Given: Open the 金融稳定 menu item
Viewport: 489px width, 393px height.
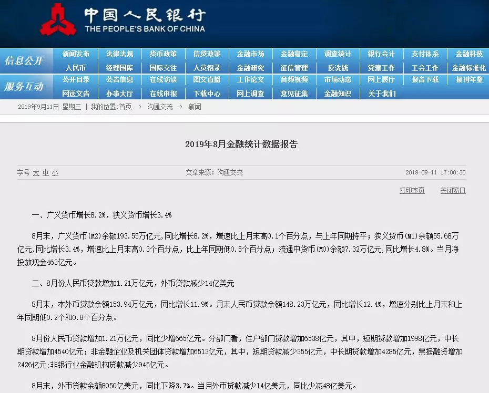Looking at the screenshot, I should click(294, 54).
